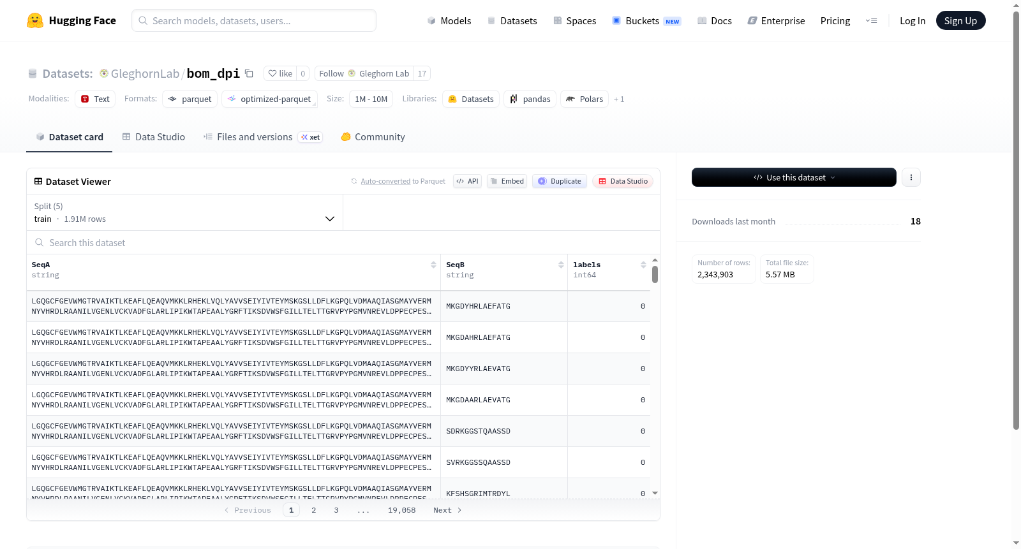
Task: Click the follower count 17
Action: point(422,73)
